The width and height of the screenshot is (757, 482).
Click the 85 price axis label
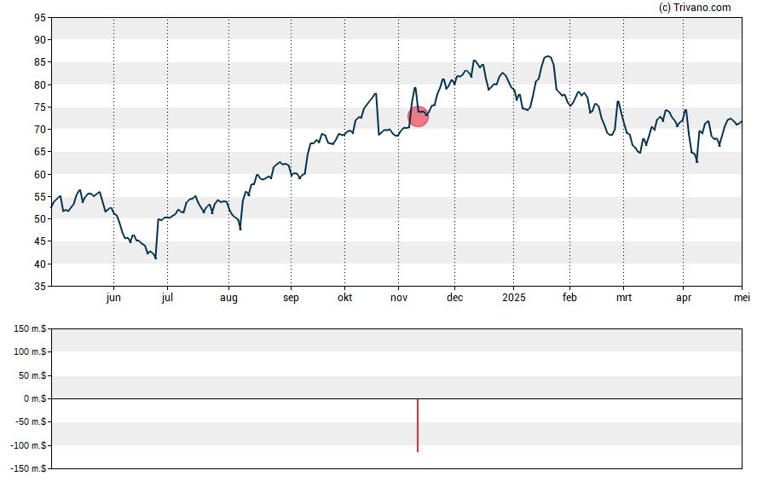point(39,62)
